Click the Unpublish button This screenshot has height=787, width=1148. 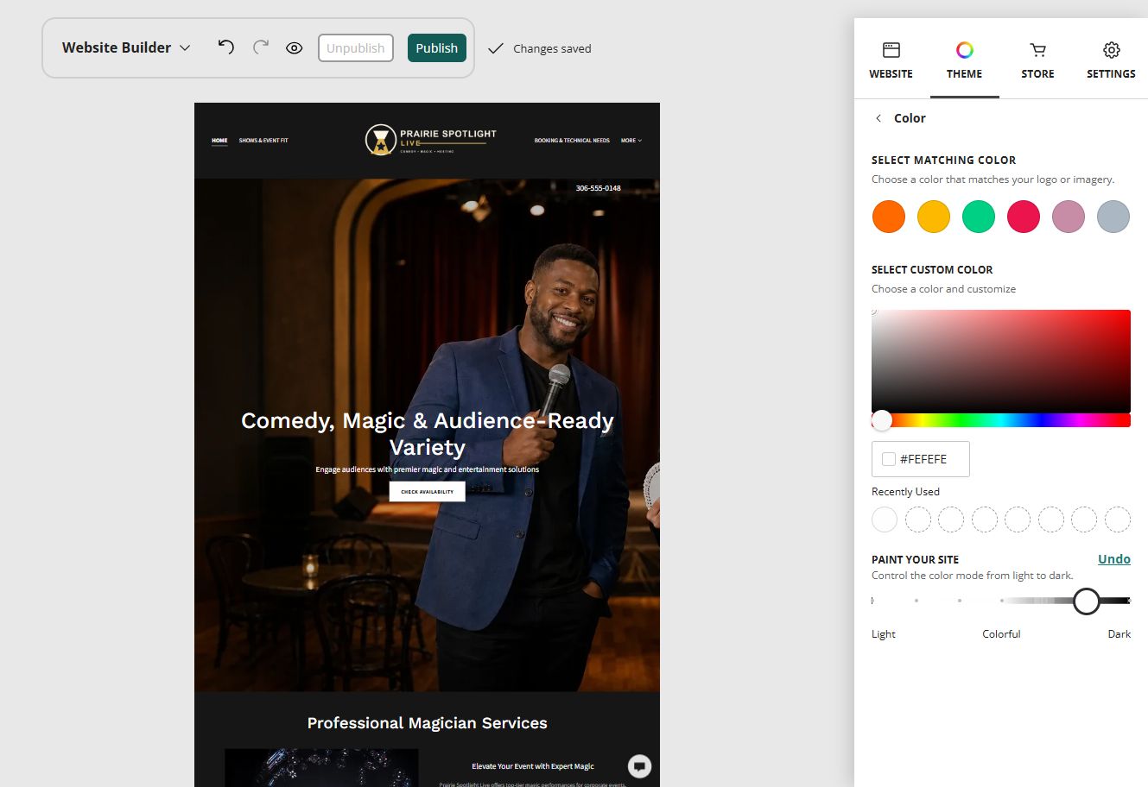point(356,48)
